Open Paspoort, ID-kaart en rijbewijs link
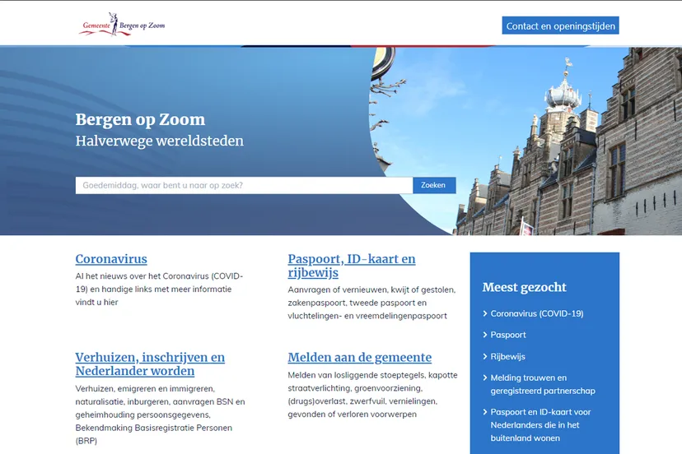682x454 pixels. pos(352,266)
